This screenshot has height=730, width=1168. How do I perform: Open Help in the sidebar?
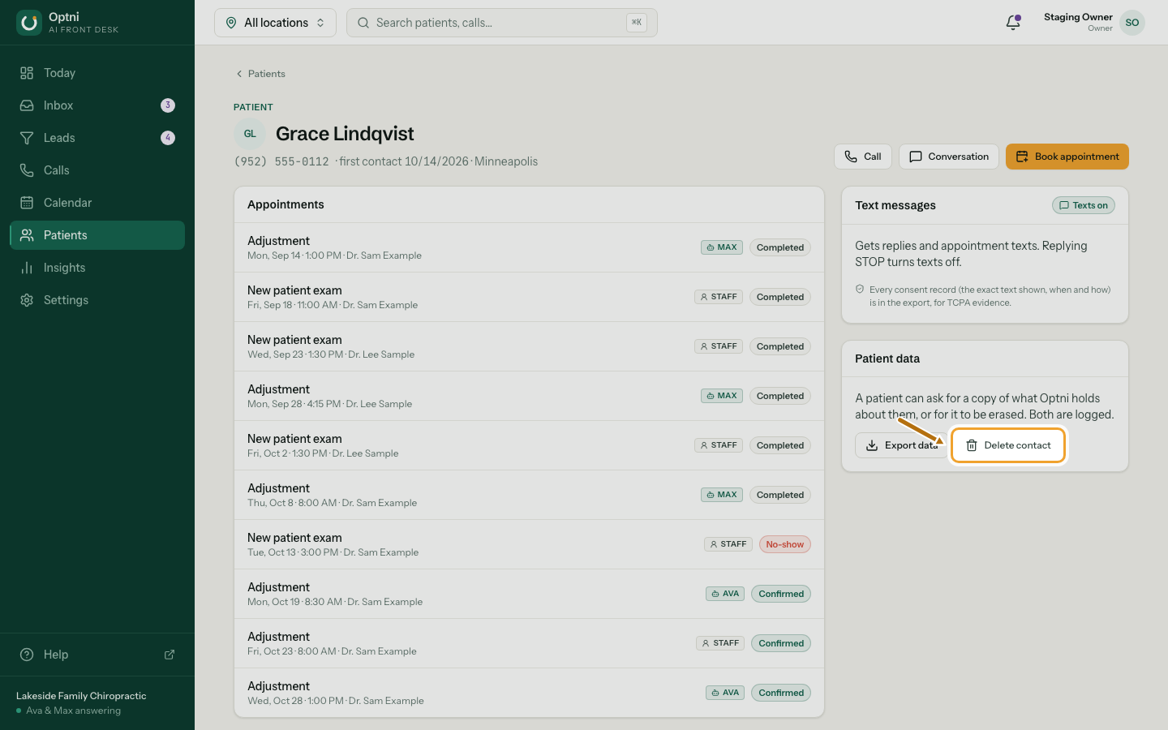97,655
